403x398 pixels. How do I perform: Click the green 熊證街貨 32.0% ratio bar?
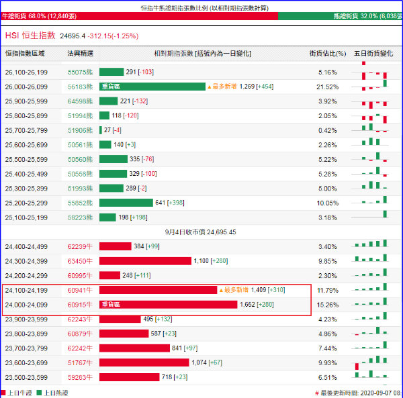[340, 16]
